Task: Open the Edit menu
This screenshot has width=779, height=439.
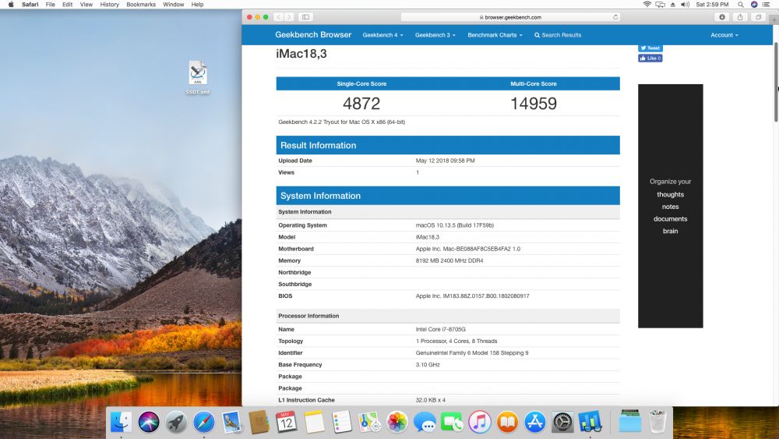Action: click(x=68, y=5)
